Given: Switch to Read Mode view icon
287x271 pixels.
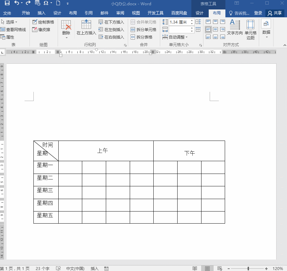Looking at the screenshot, I should 195,268.
